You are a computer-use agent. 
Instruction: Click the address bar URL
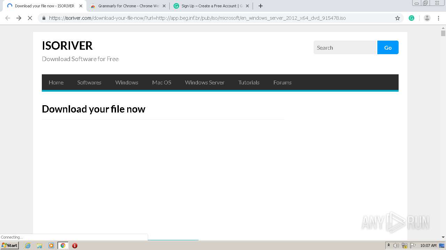coord(197,18)
